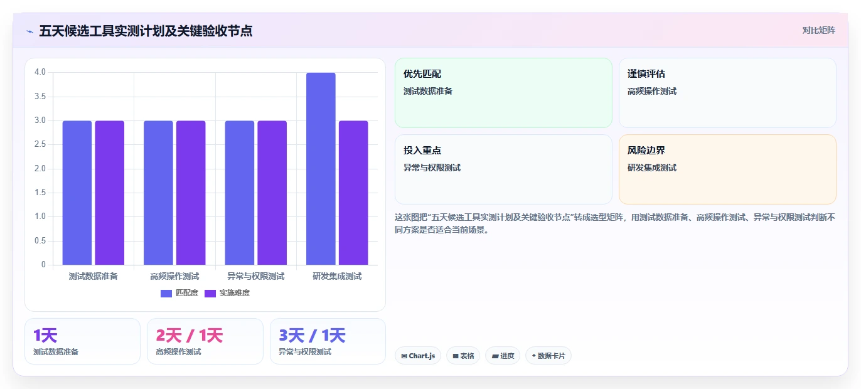Click the 异常与权限测试 x-axis label
This screenshot has width=861, height=389.
pyautogui.click(x=256, y=276)
